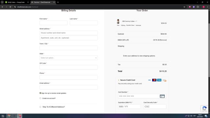Click the site info icon in address bar
The image size is (210, 118).
15,7
